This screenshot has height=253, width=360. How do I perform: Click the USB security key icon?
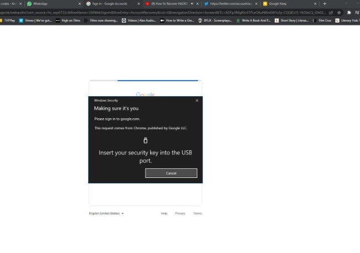click(145, 140)
